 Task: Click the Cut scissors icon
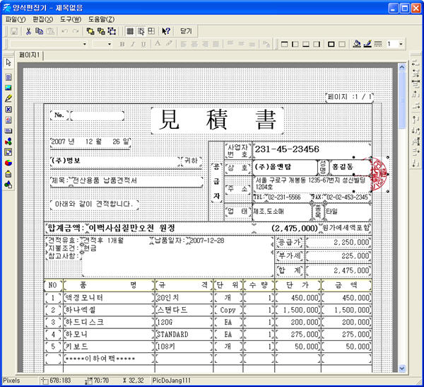(x=28, y=31)
